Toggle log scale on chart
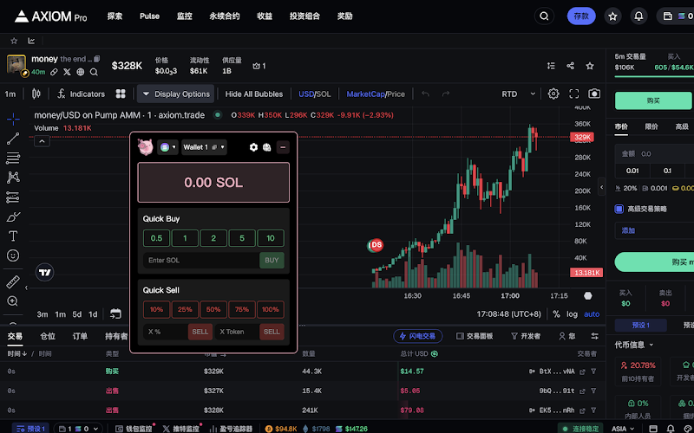 [x=573, y=314]
